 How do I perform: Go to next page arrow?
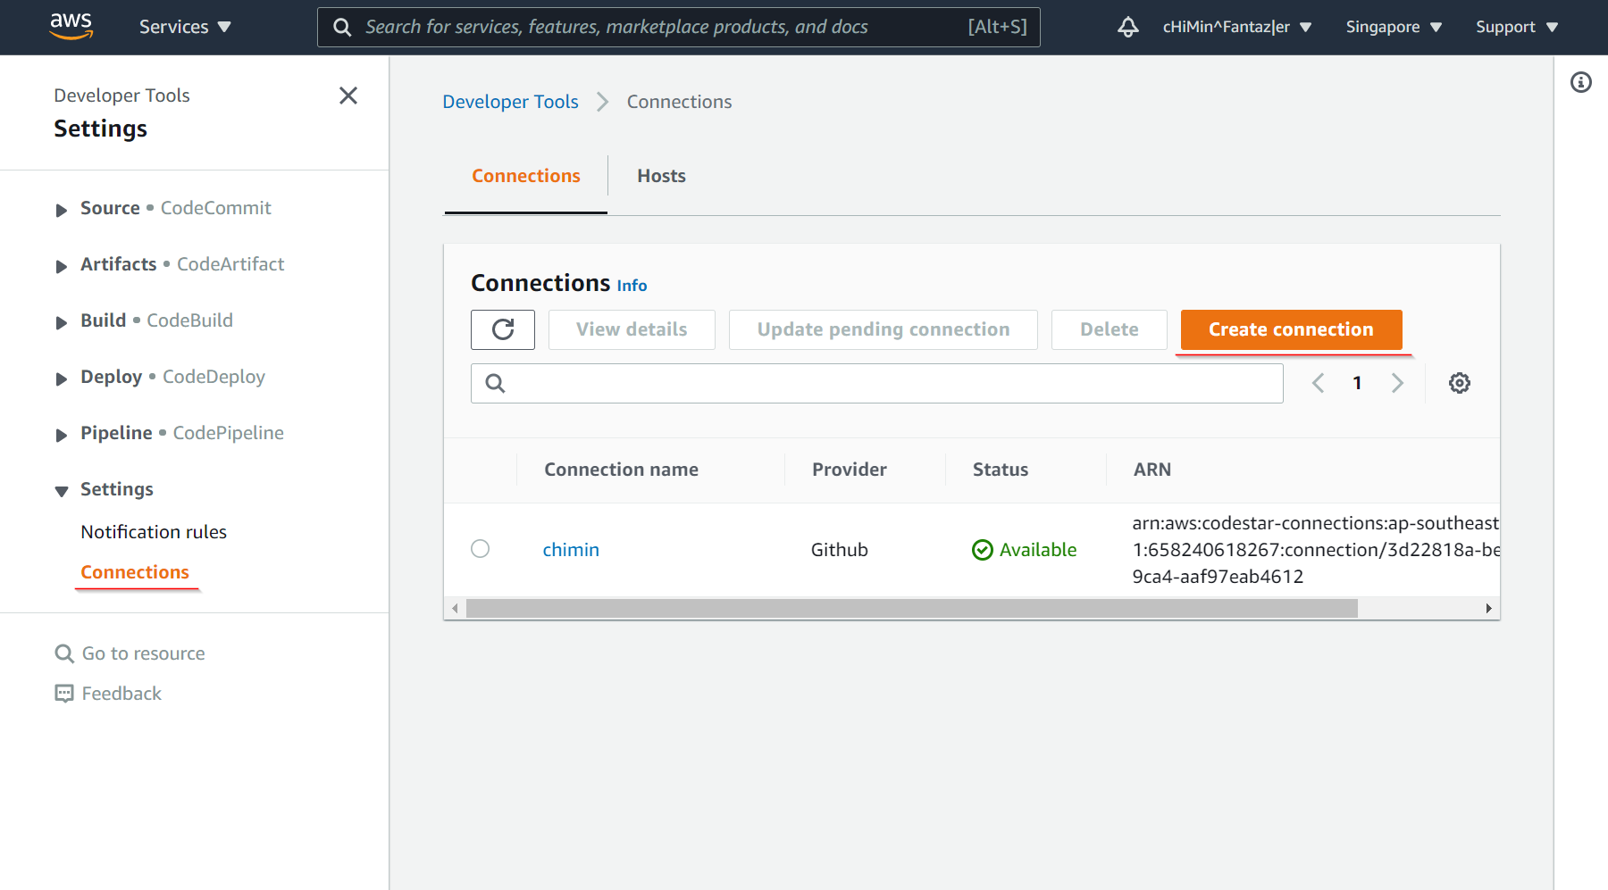pos(1397,383)
